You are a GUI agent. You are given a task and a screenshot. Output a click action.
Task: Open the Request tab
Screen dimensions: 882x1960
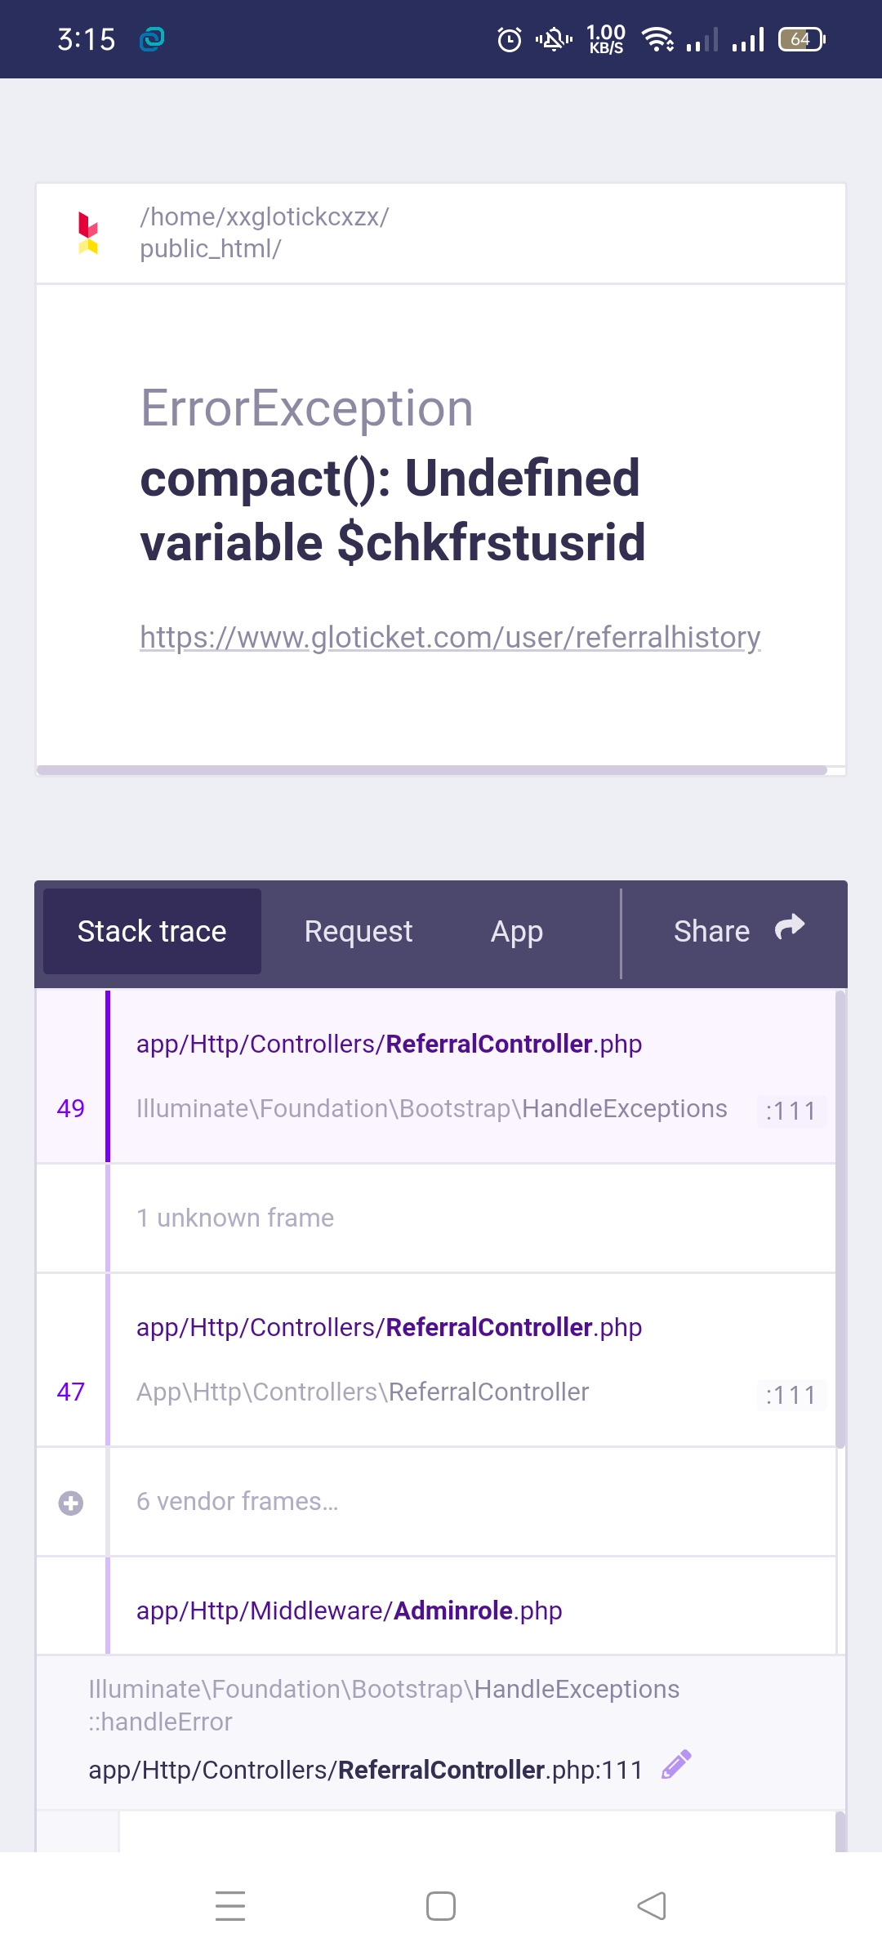tap(359, 931)
